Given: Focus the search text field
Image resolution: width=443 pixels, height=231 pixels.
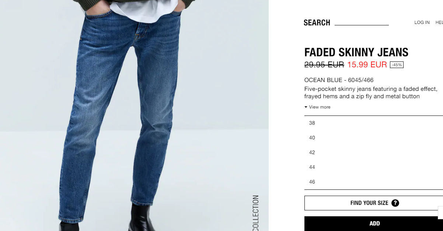Looking at the screenshot, I should [362, 22].
